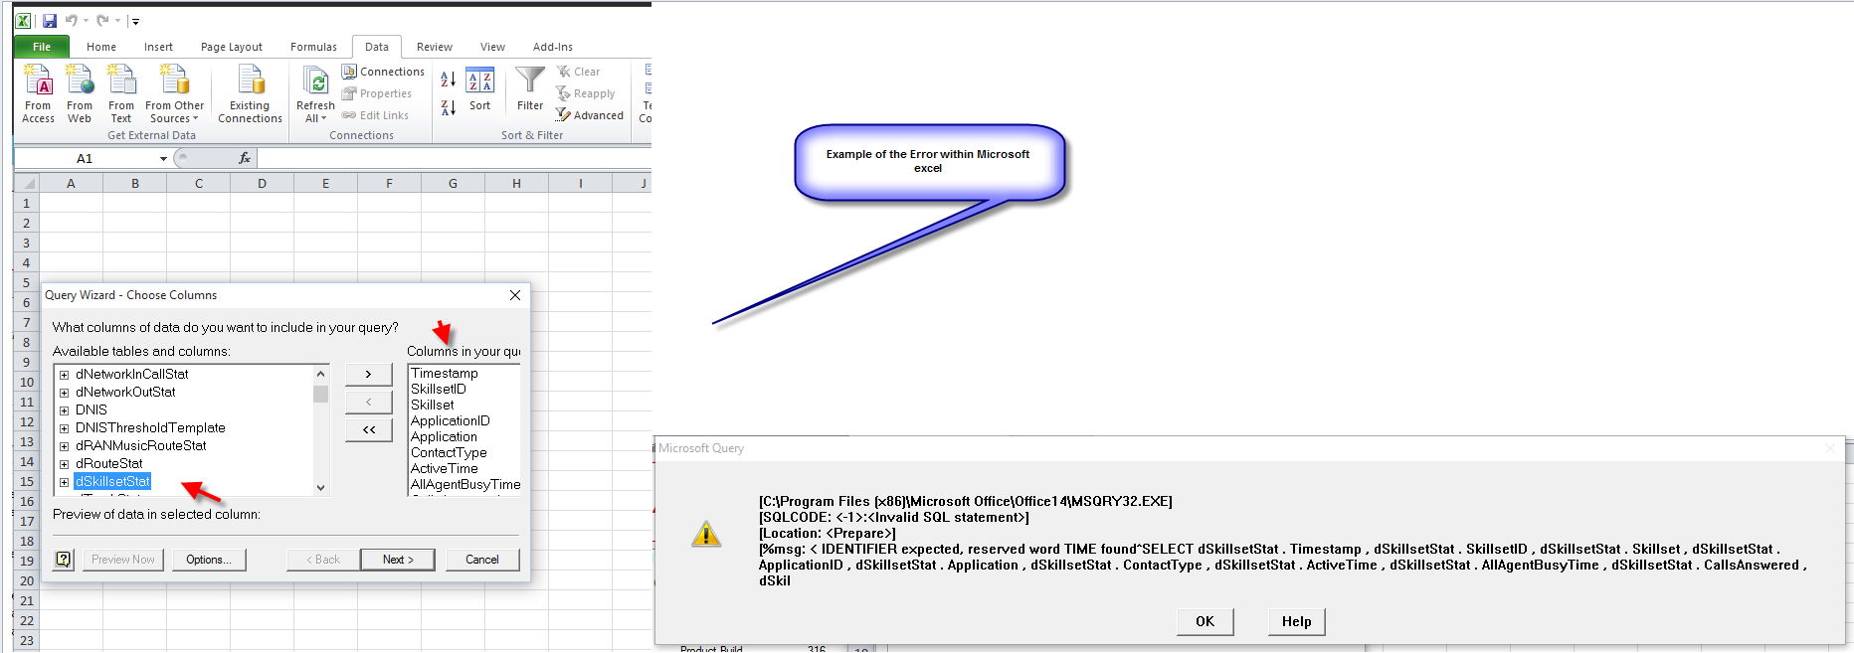Select Timestamp in query columns list
This screenshot has height=653, width=1854.
[x=445, y=373]
